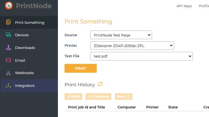Click the Downloads sidebar icon
209x117 pixels.
click(x=9, y=48)
